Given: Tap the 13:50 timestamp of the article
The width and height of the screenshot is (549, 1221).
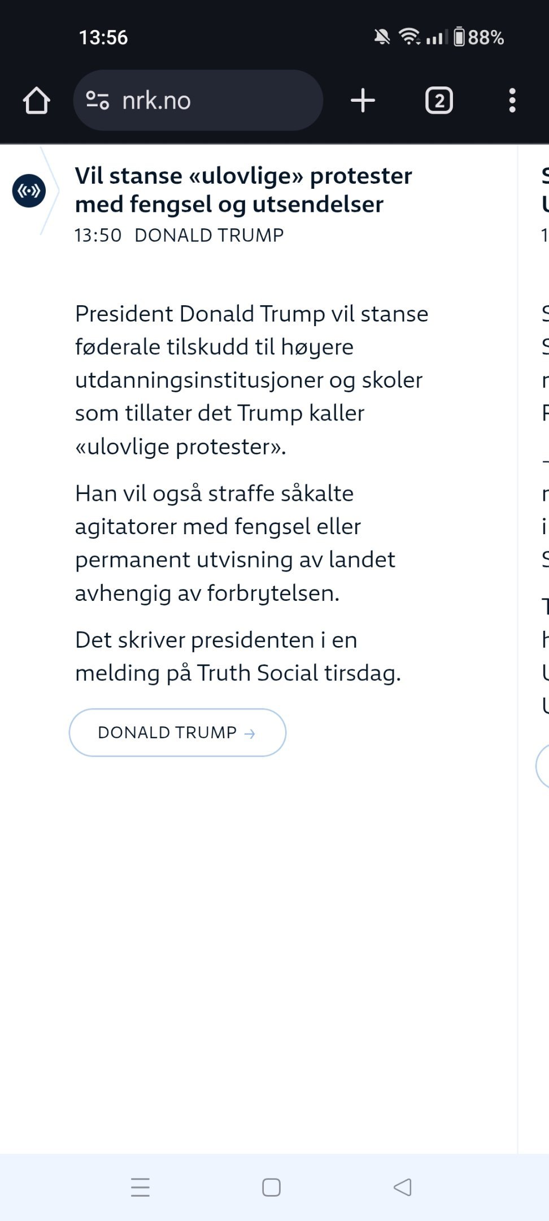Looking at the screenshot, I should click(98, 235).
